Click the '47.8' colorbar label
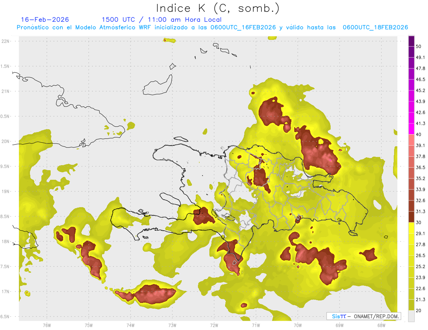This screenshot has height=330, width=428. (421, 68)
